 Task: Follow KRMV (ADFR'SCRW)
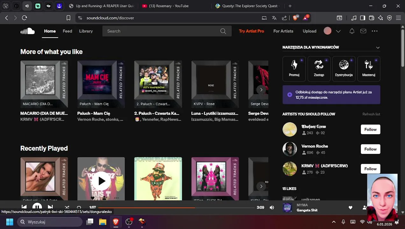(370, 169)
